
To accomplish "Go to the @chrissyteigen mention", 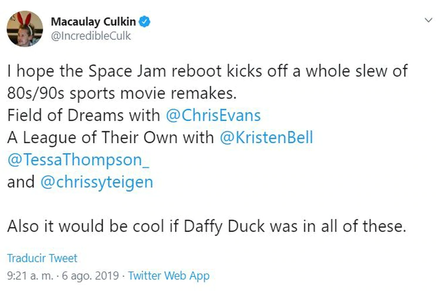I will tap(97, 182).
